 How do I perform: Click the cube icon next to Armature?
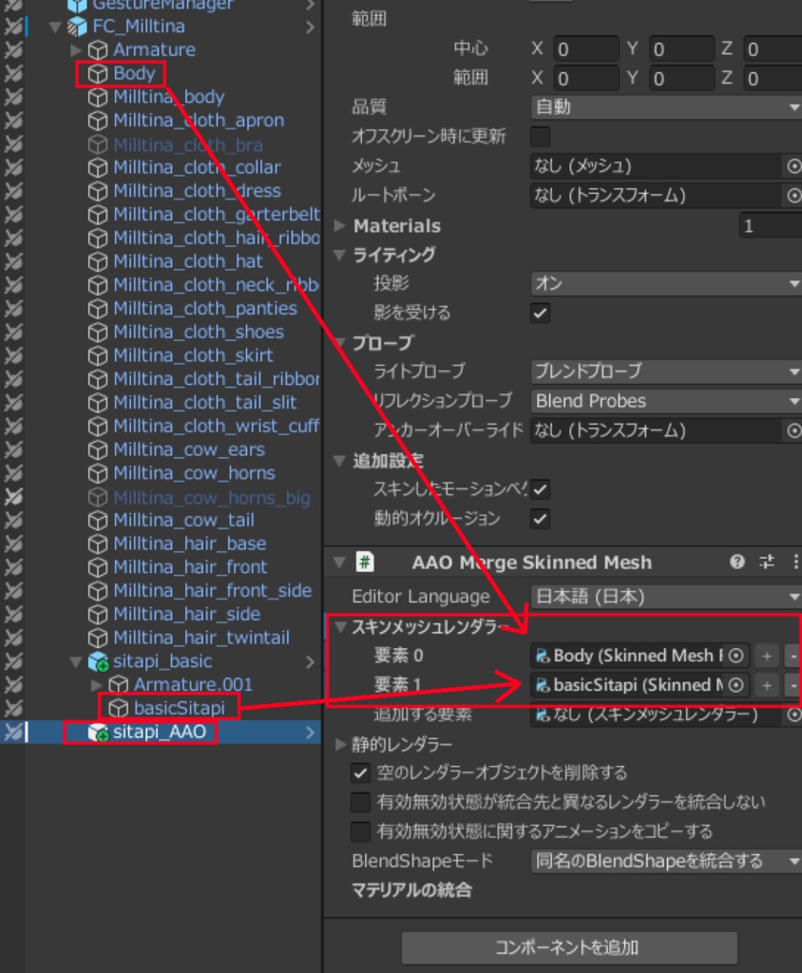pyautogui.click(x=98, y=49)
